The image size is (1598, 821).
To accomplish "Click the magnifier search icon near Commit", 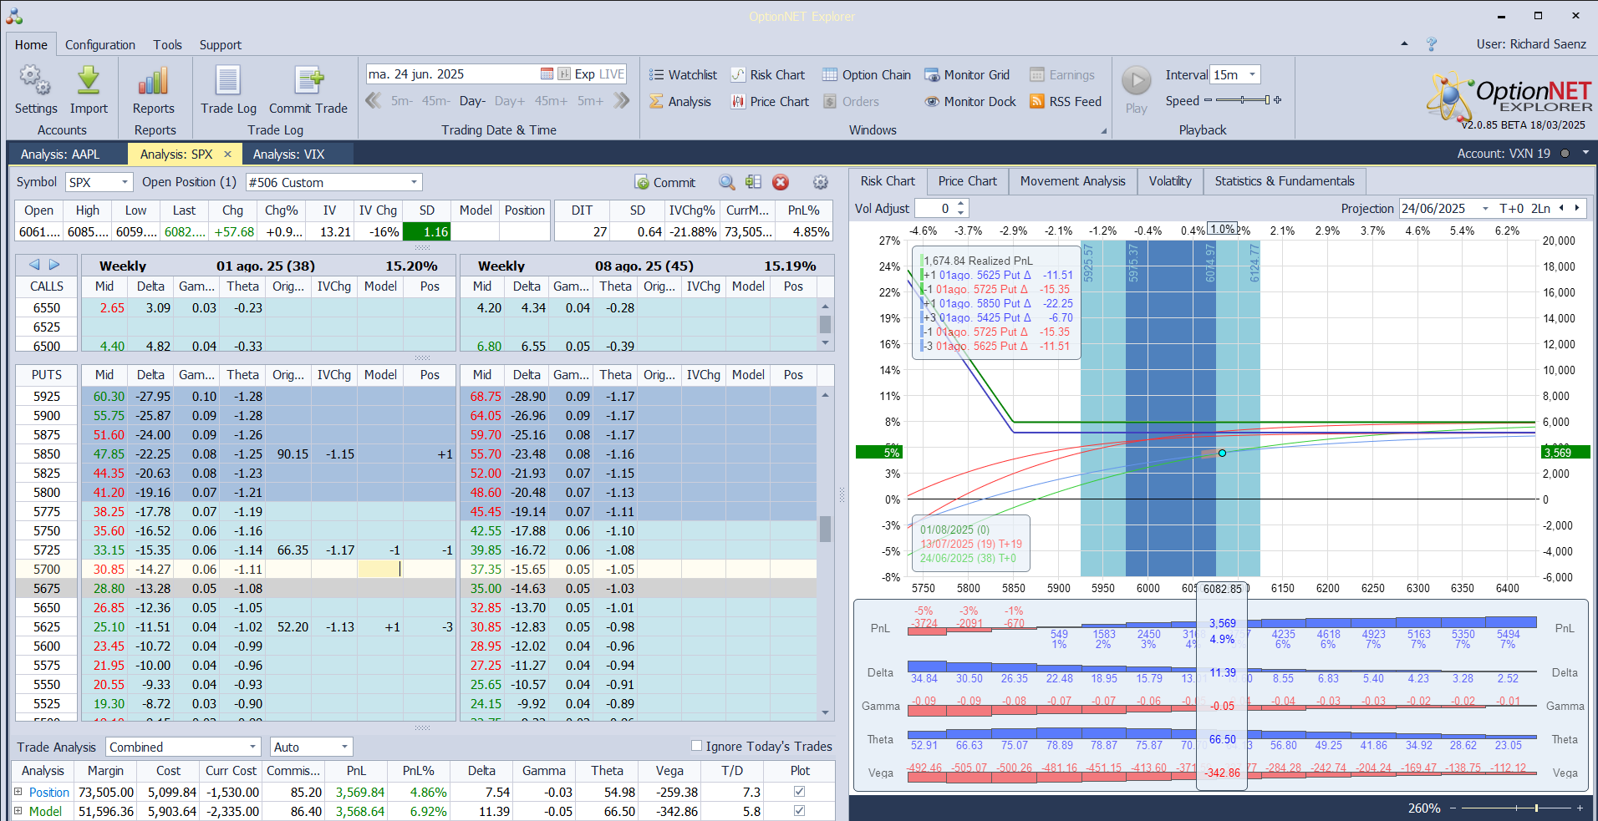I will (x=727, y=182).
